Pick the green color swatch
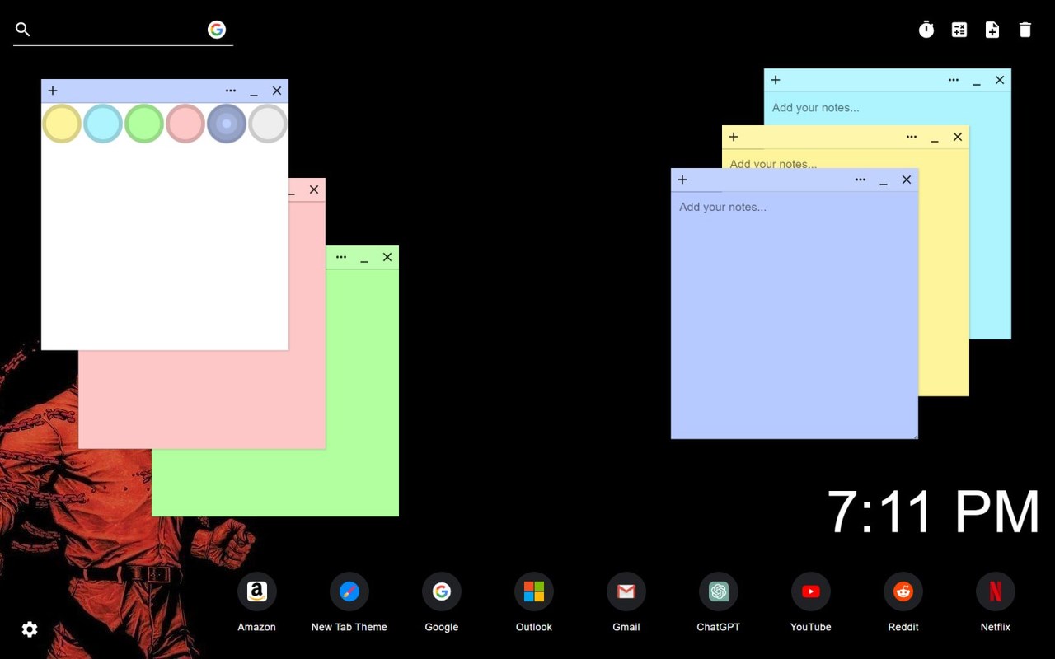The height and width of the screenshot is (659, 1055). (x=144, y=124)
